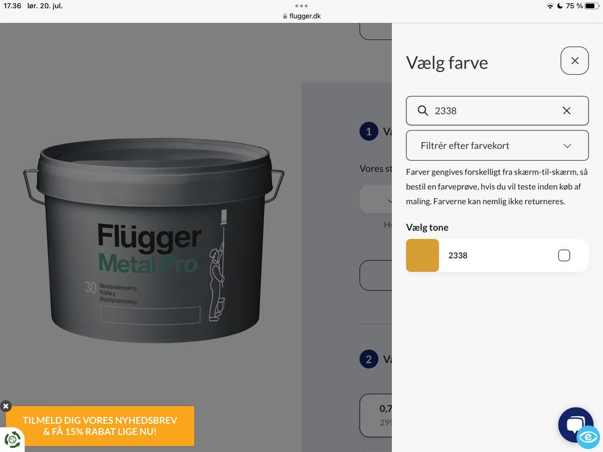
Task: Clear the 2338 search text
Action: 567,110
